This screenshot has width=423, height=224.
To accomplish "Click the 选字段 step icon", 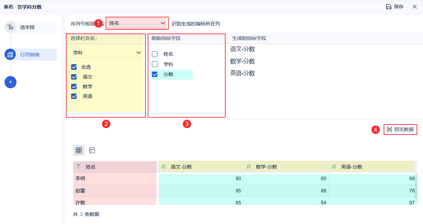I will pos(10,27).
